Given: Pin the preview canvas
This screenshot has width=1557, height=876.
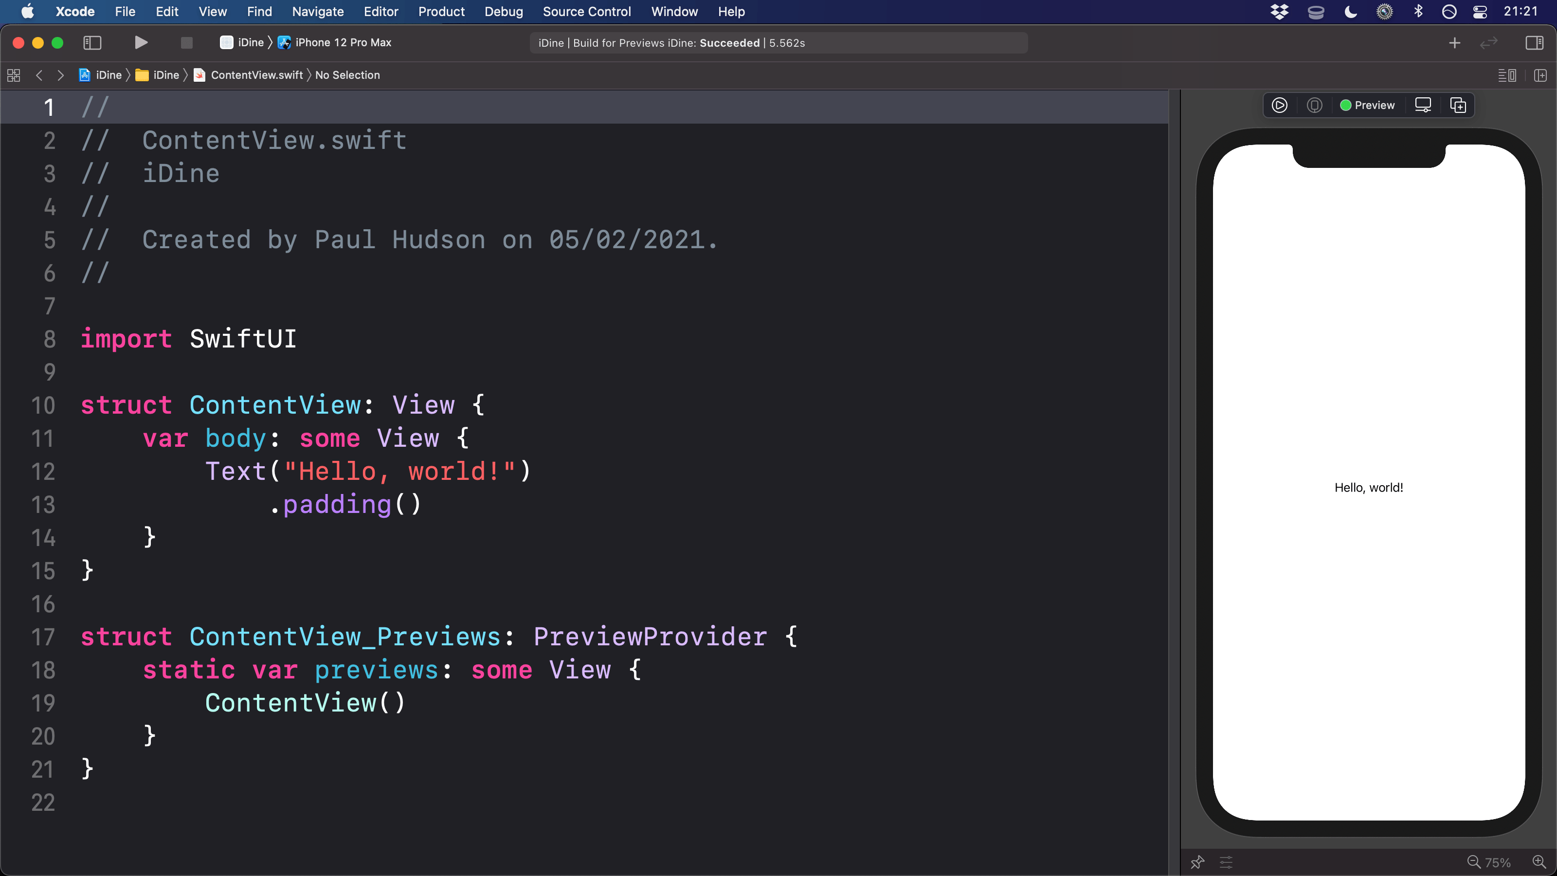Looking at the screenshot, I should [1197, 862].
